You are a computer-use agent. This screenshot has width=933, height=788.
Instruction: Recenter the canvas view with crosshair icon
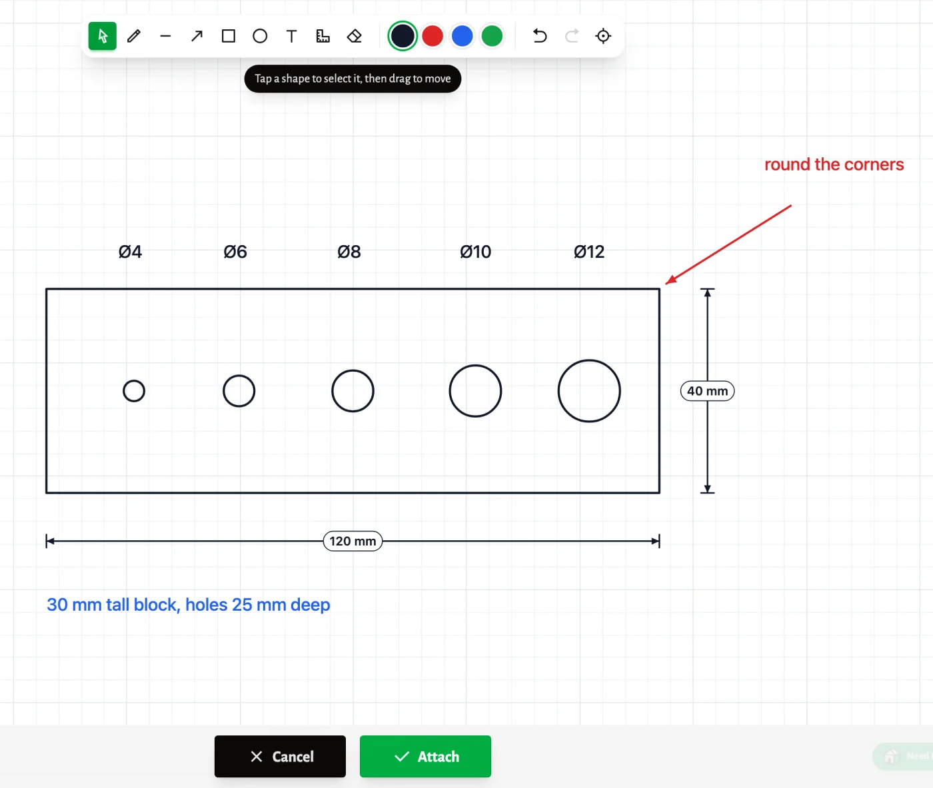(x=603, y=36)
